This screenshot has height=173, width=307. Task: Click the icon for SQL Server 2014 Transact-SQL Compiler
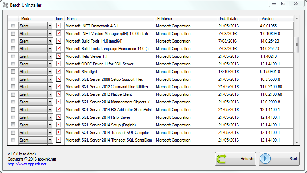[59, 132]
